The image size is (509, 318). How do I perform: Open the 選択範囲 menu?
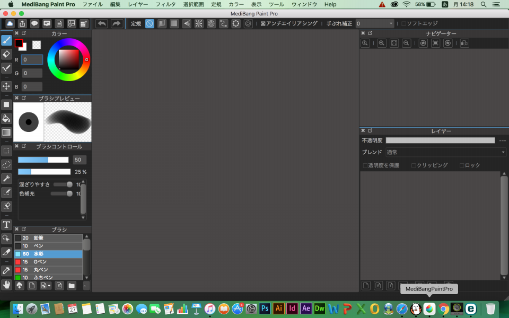194,5
